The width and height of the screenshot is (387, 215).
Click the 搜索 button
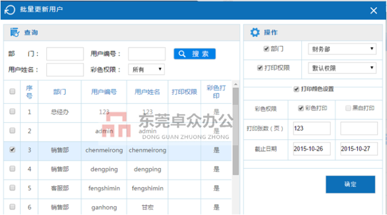coord(195,54)
